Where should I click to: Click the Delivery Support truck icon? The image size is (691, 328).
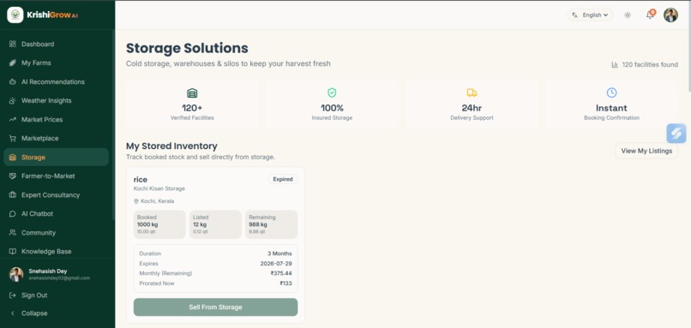click(472, 92)
